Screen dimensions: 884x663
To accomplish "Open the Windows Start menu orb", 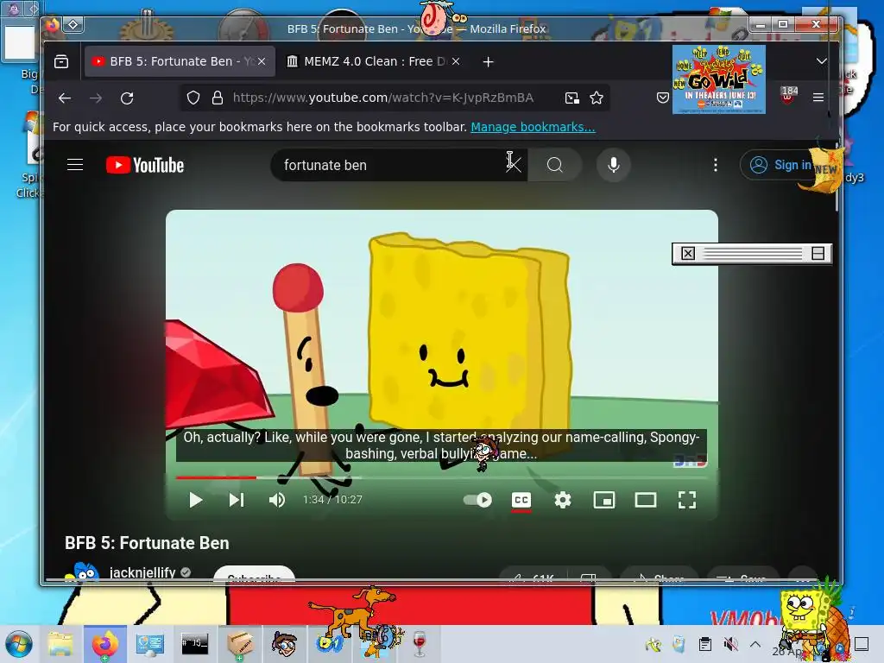I will pos(19,644).
